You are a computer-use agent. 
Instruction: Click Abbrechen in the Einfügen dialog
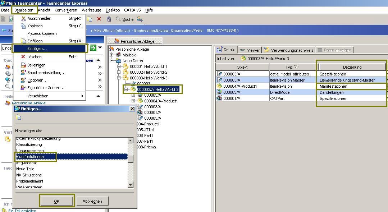pos(92,201)
